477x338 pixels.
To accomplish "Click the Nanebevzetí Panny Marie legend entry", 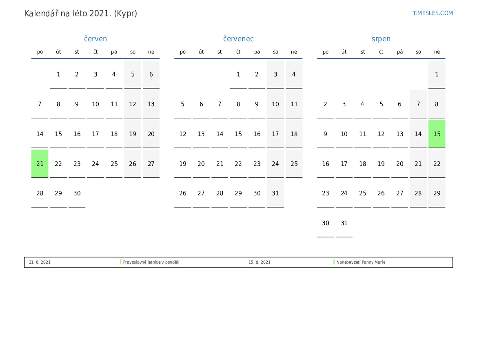I will tap(361, 262).
